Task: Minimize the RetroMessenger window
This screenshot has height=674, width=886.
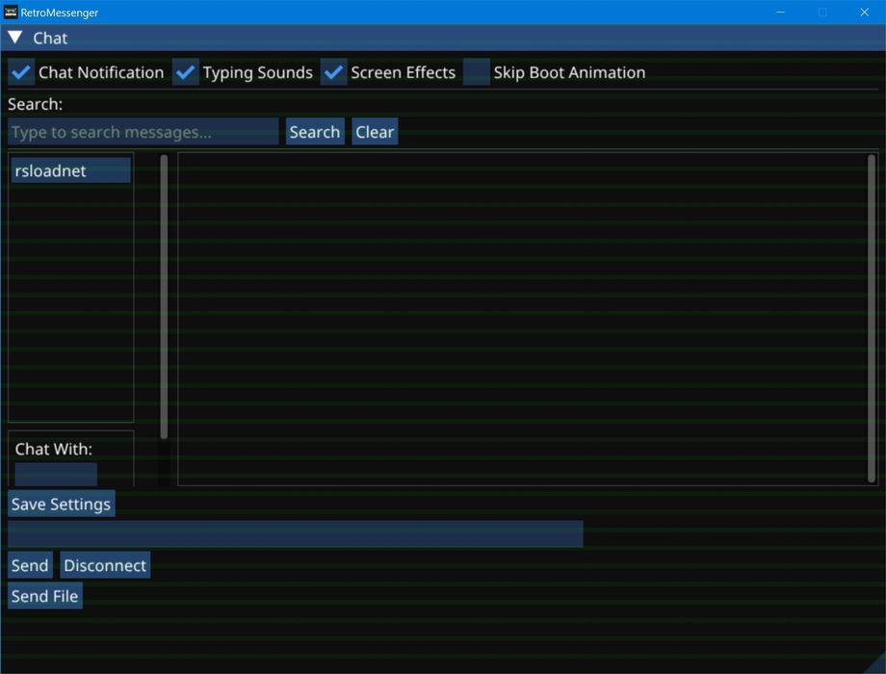Action: tap(780, 13)
